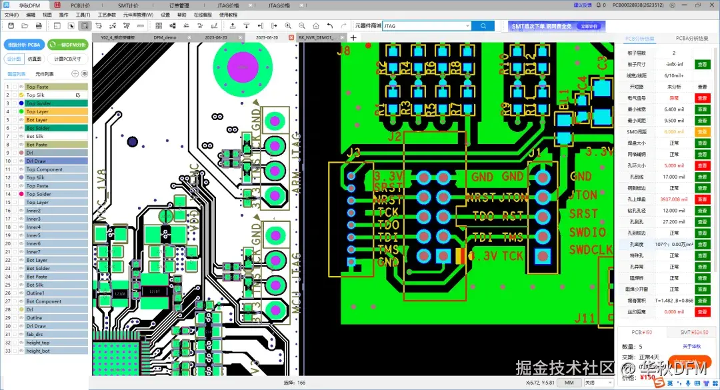Switch to the PCB计价 tab
The height and width of the screenshot is (390, 720).
81,5
